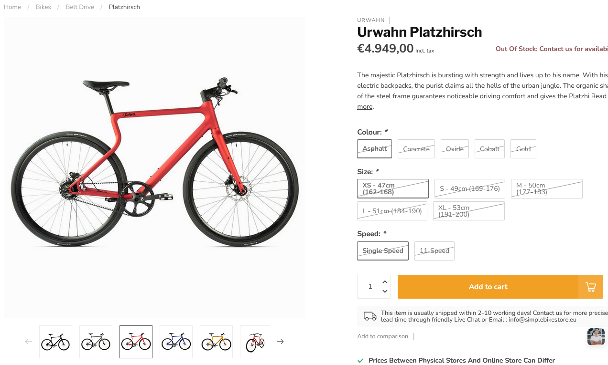Select the Asphalt colour option
Viewport: 608px width, 365px height.
(x=374, y=149)
